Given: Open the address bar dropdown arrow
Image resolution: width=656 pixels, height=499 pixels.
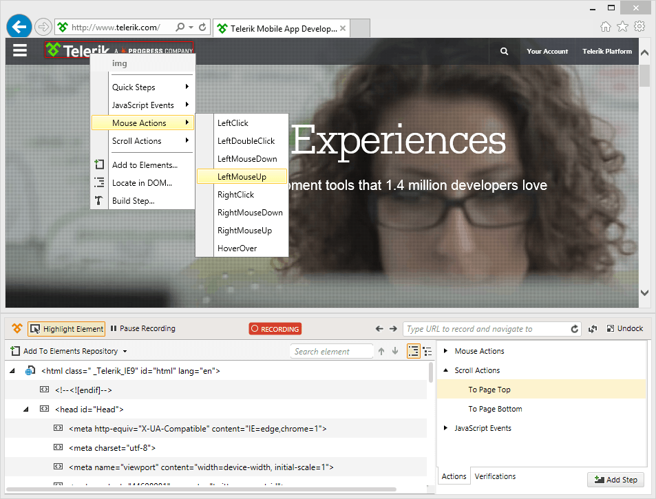Looking at the screenshot, I should click(191, 28).
